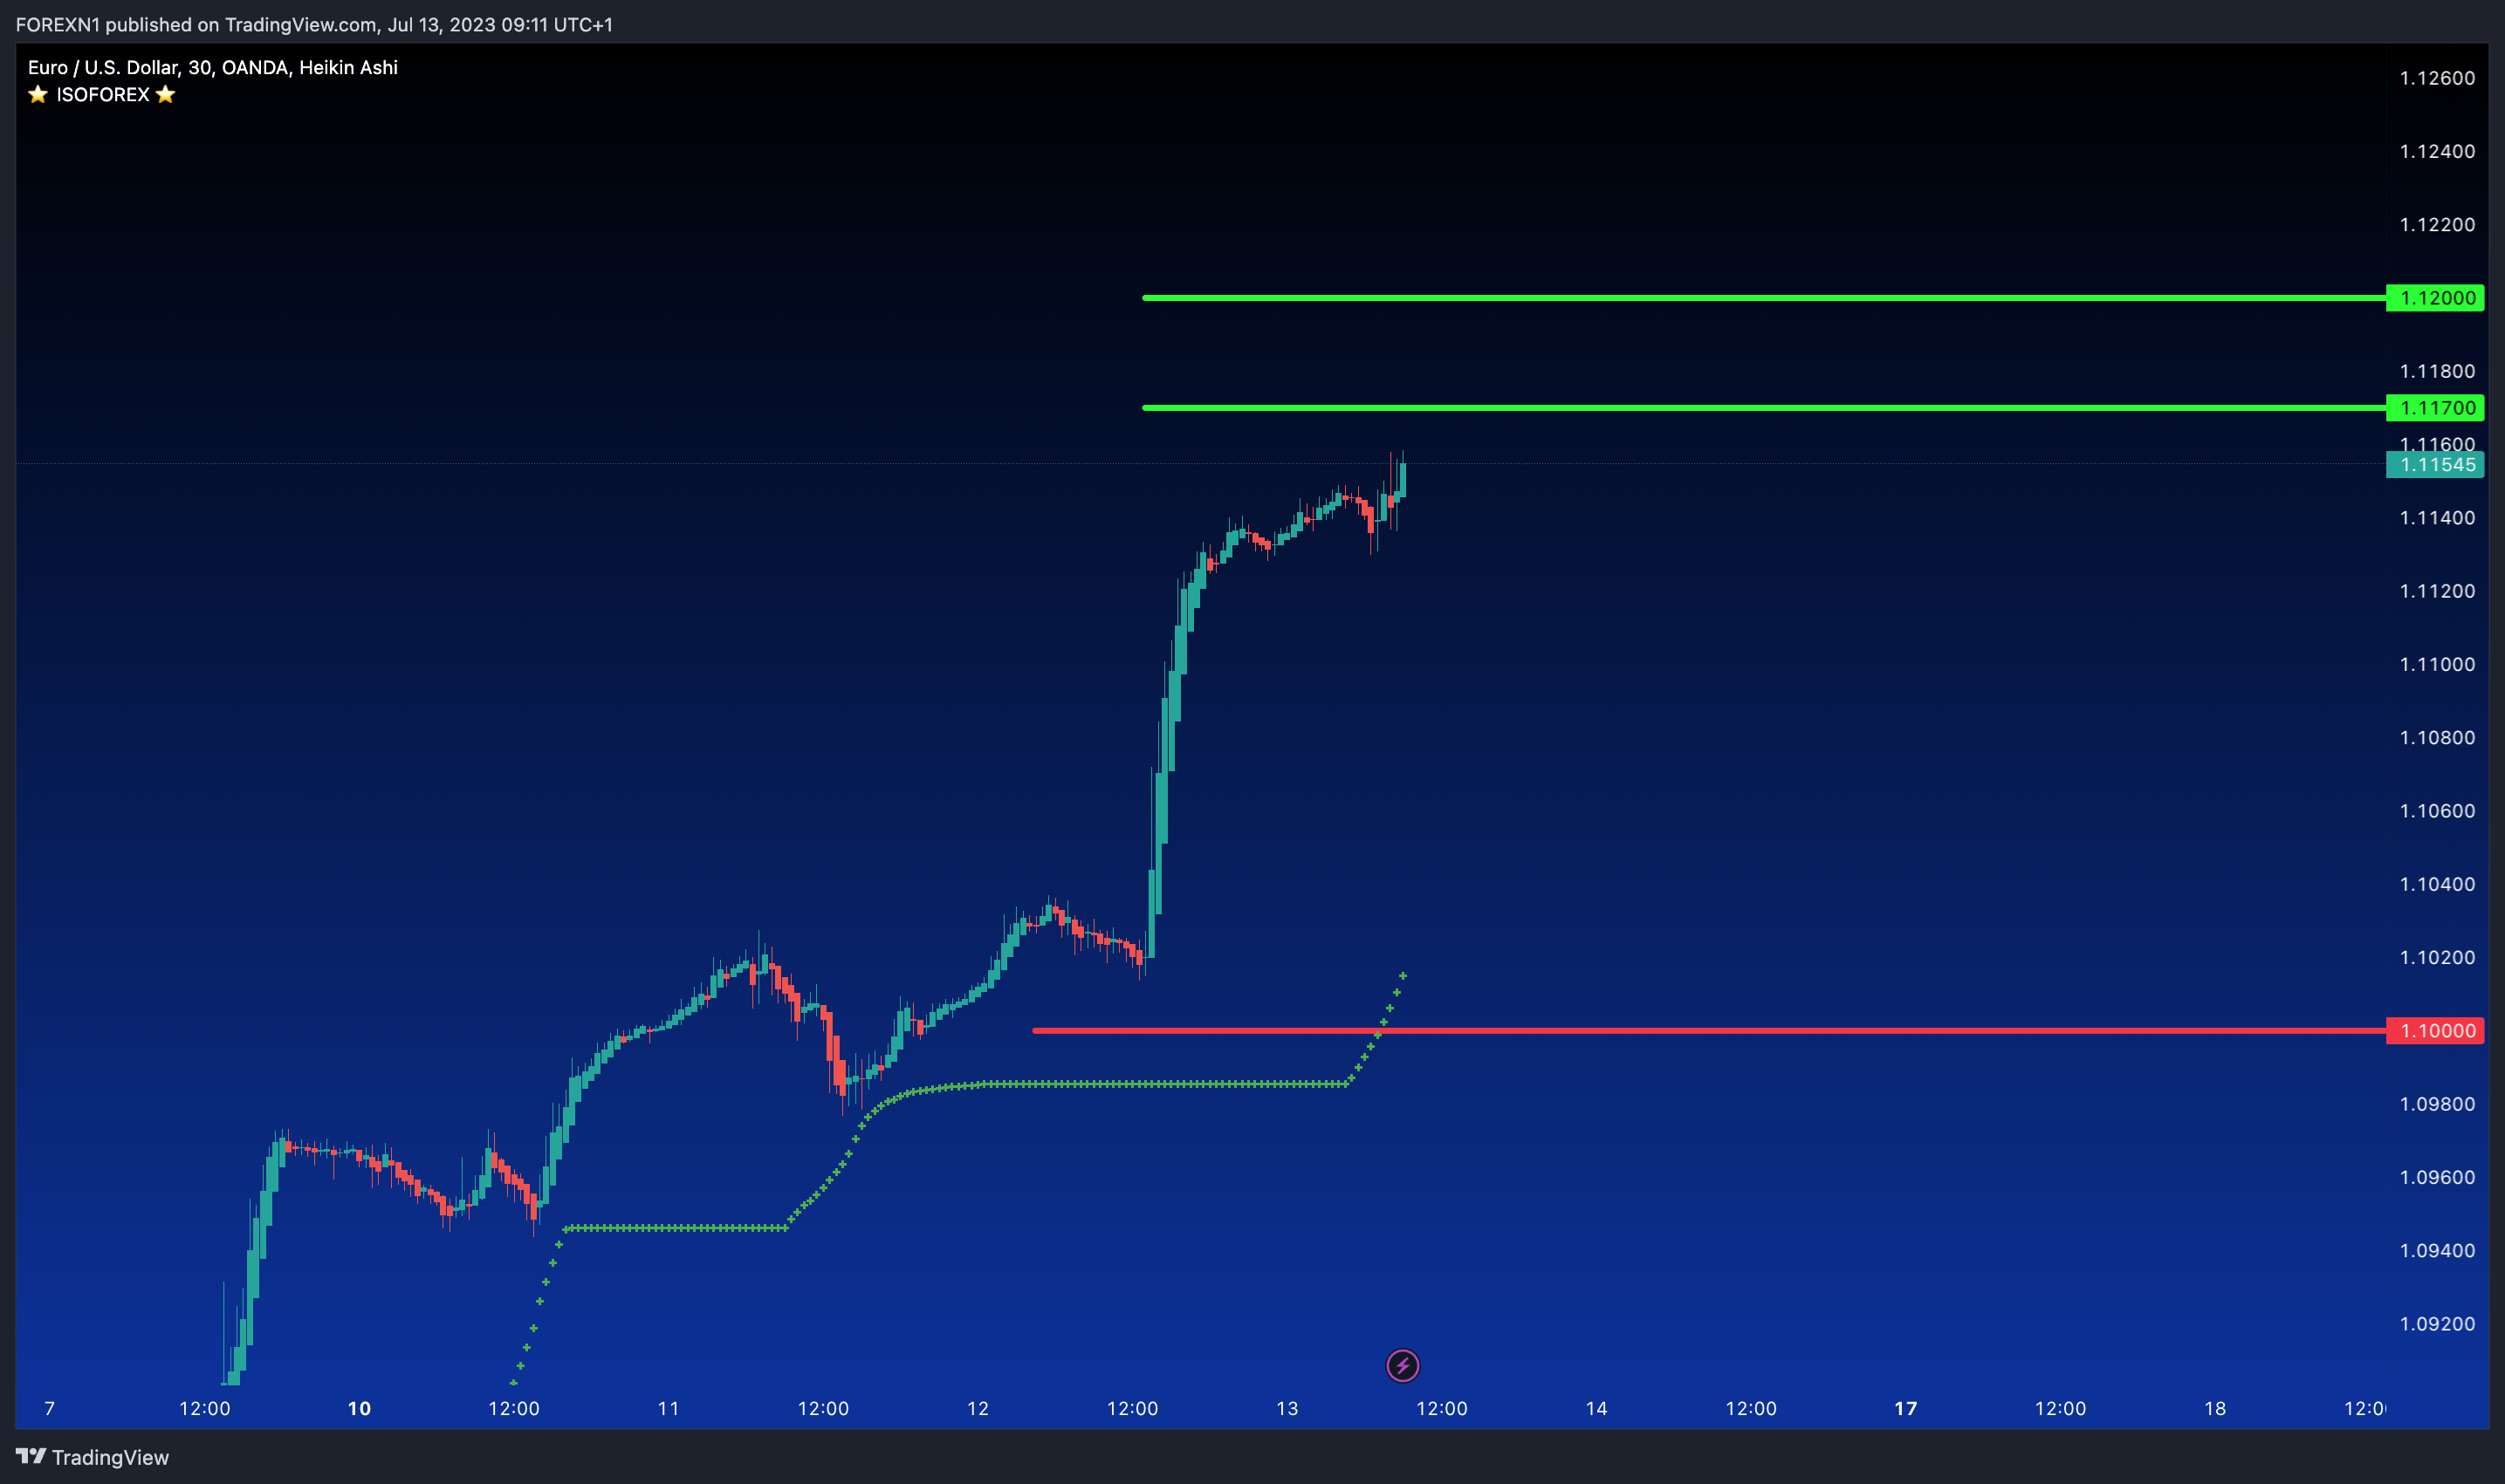Click the green 1.11700 price label
This screenshot has width=2505, height=1484.
click(x=2435, y=408)
